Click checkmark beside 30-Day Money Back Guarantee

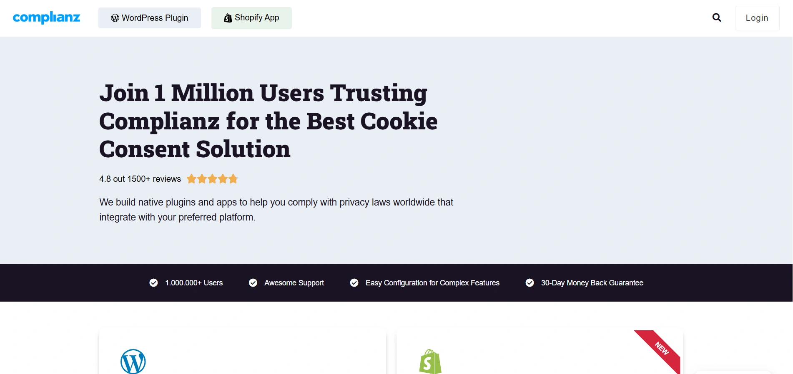click(x=530, y=283)
